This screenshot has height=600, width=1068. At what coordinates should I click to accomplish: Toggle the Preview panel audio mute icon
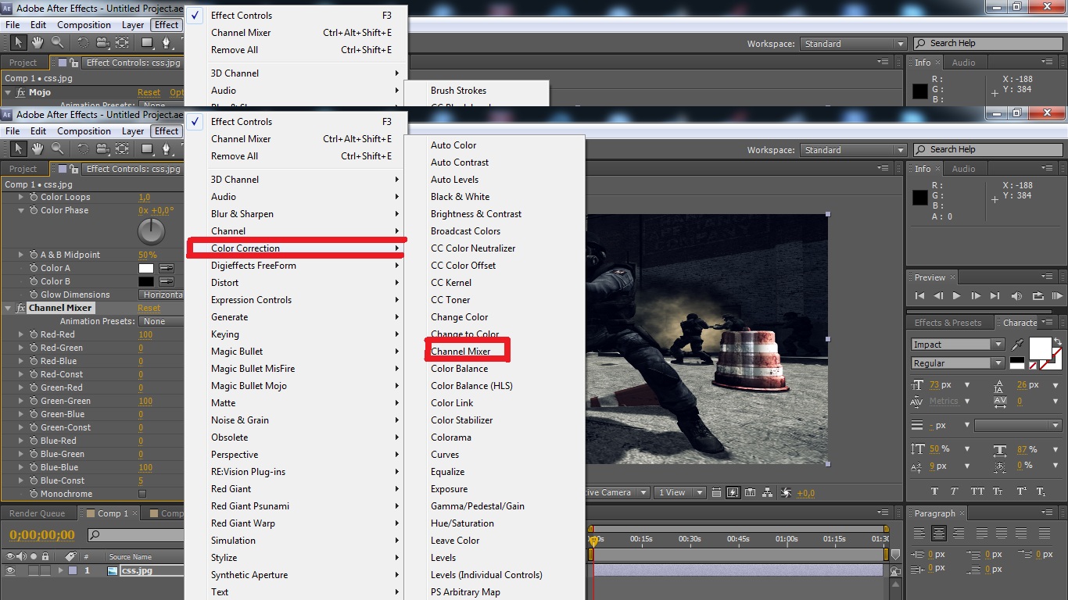point(1016,296)
